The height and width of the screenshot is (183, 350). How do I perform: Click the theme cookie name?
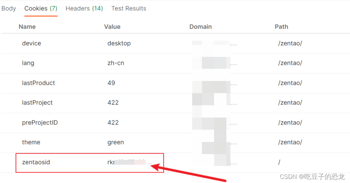[31, 142]
